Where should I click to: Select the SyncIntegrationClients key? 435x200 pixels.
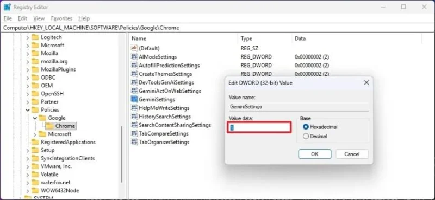click(67, 158)
